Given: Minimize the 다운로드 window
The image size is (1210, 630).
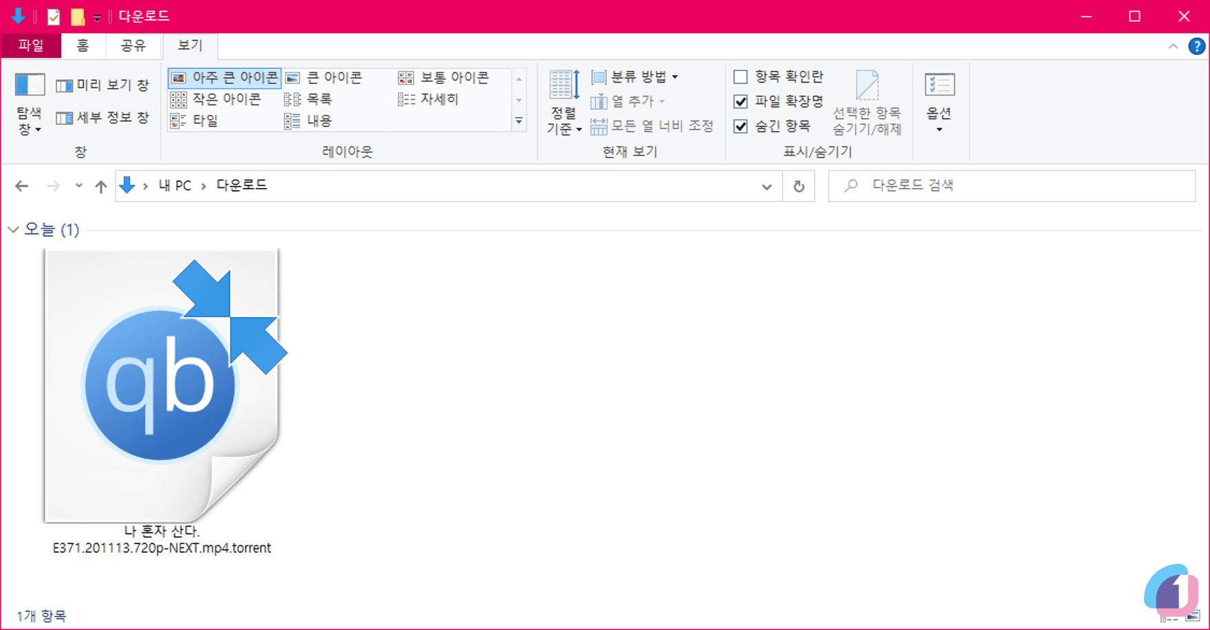Looking at the screenshot, I should pos(1087,17).
